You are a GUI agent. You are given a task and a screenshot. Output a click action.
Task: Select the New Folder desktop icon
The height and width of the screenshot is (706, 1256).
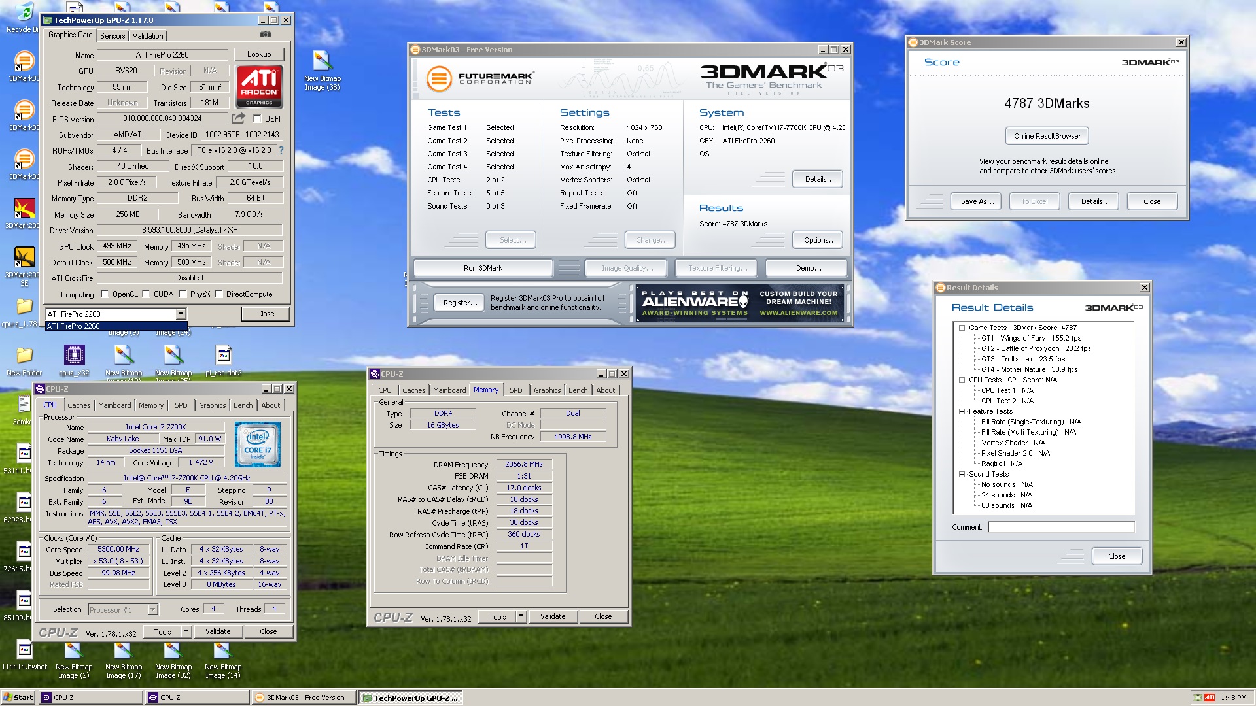pyautogui.click(x=24, y=361)
